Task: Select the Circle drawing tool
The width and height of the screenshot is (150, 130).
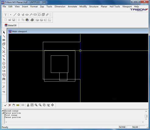Action: coord(19,15)
